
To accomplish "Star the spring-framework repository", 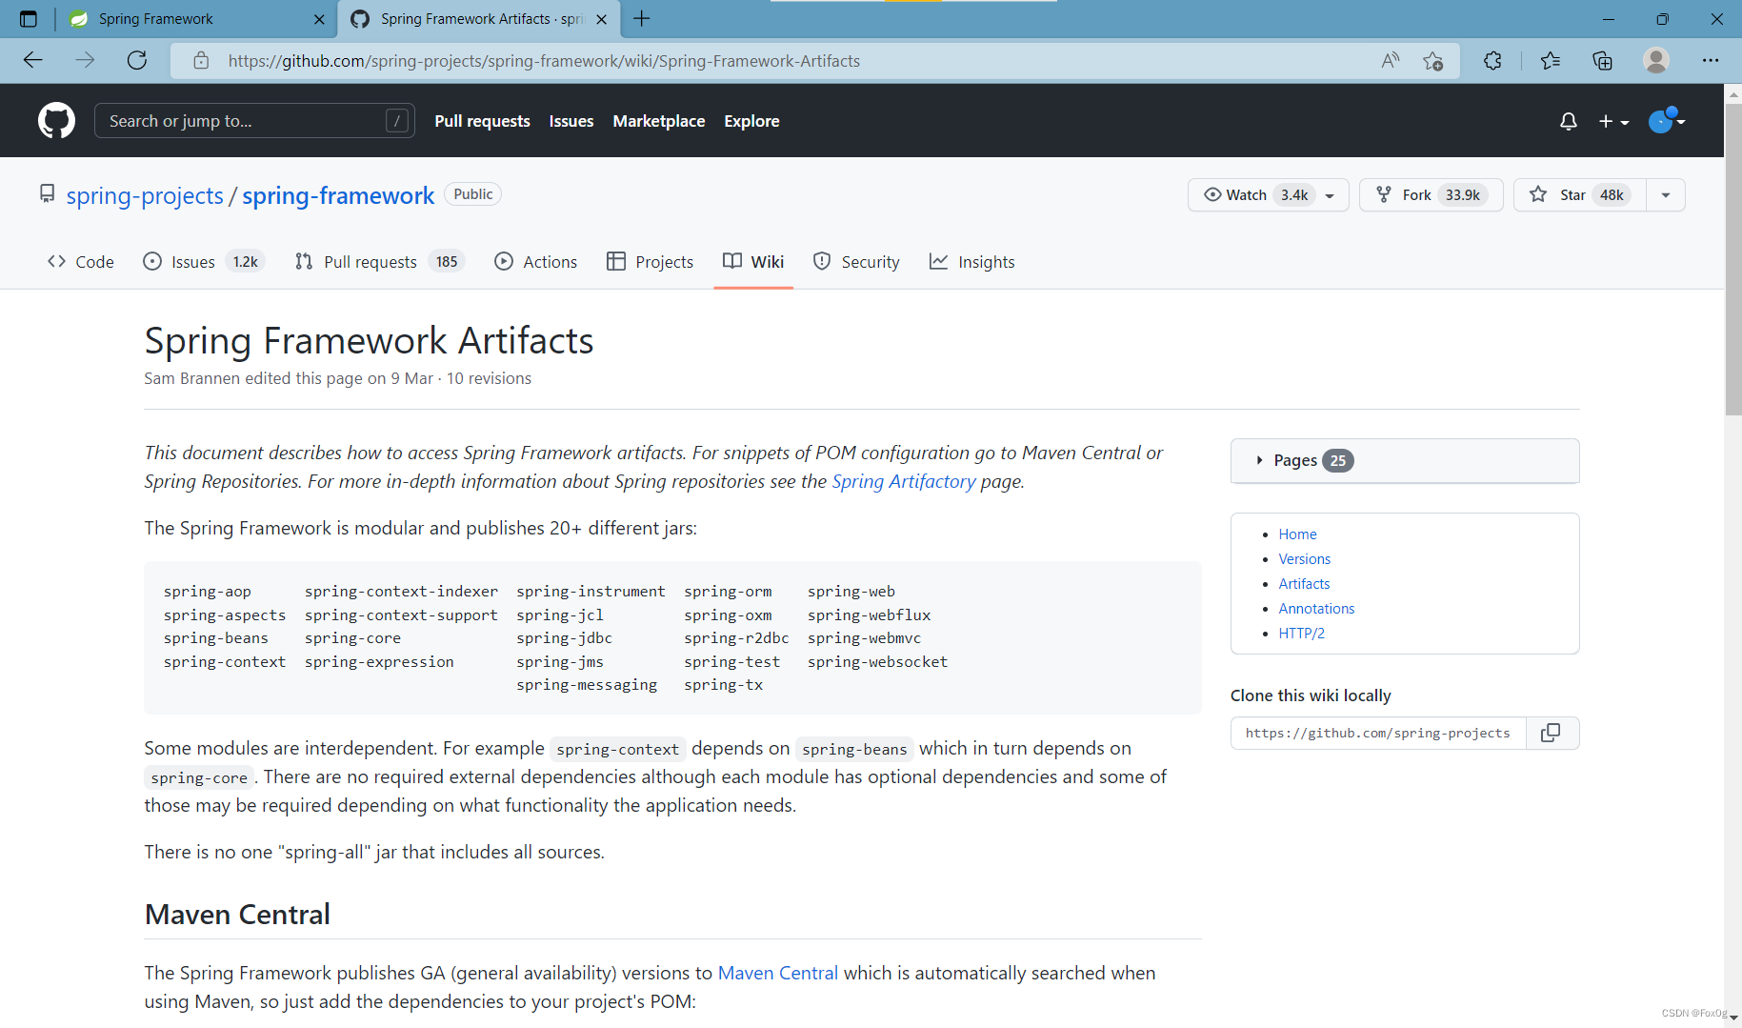I will pyautogui.click(x=1580, y=195).
